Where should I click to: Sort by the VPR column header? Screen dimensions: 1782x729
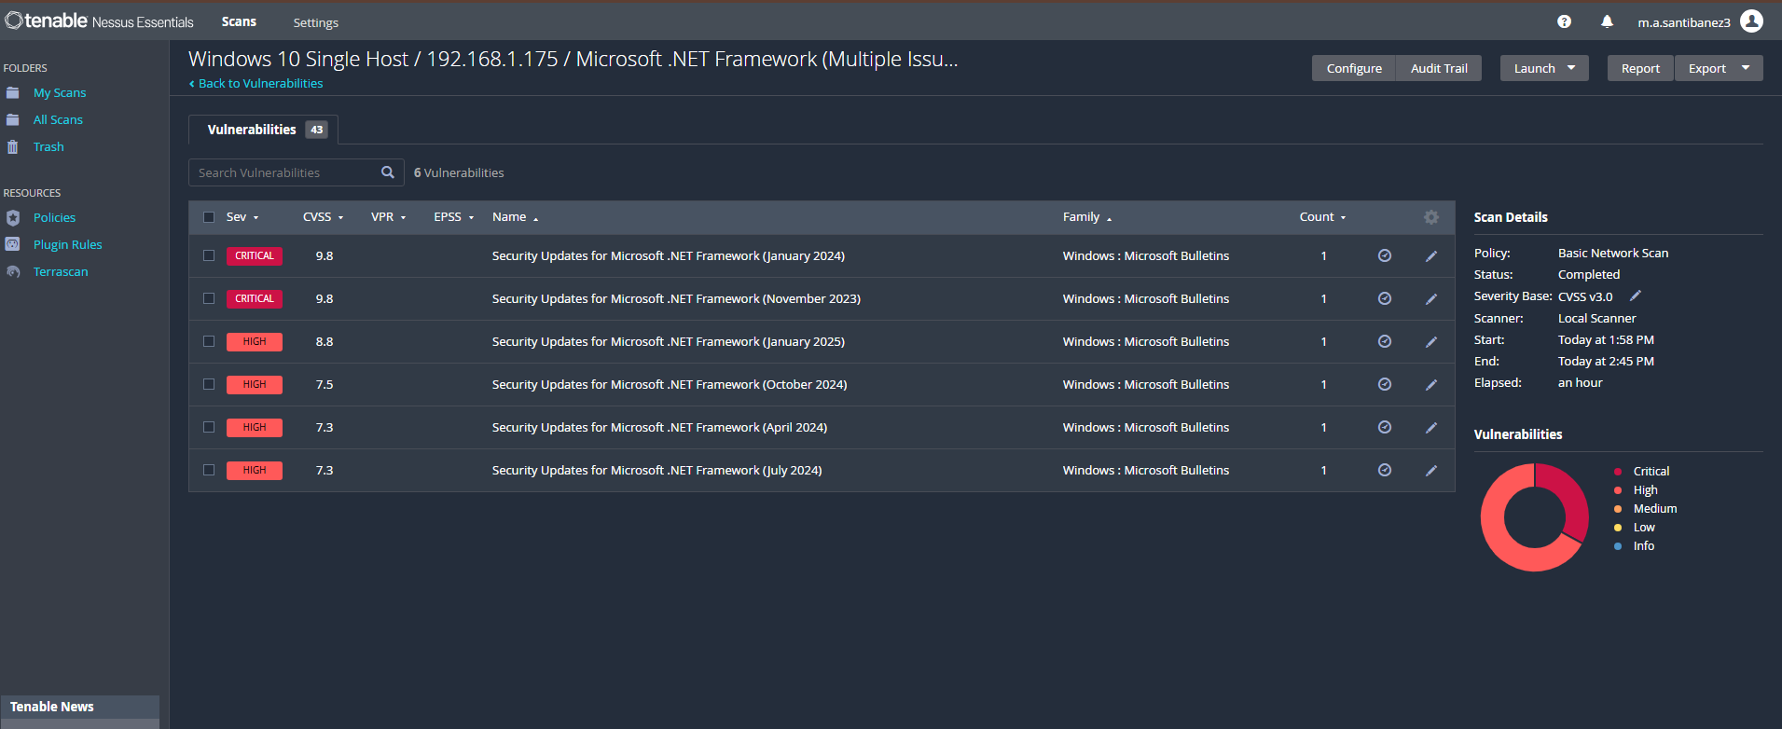389,217
